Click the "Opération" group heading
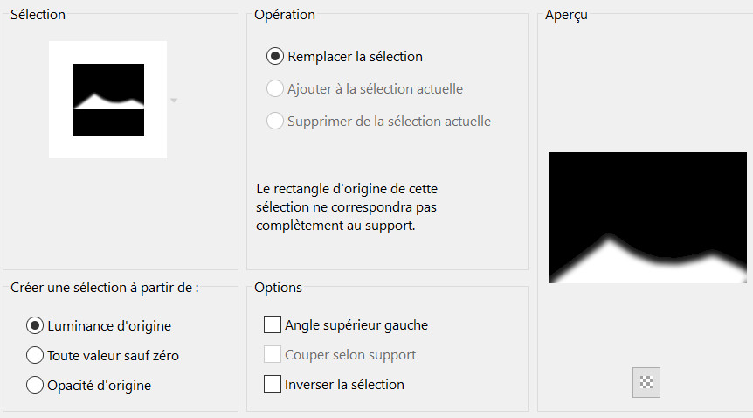 [x=285, y=15]
